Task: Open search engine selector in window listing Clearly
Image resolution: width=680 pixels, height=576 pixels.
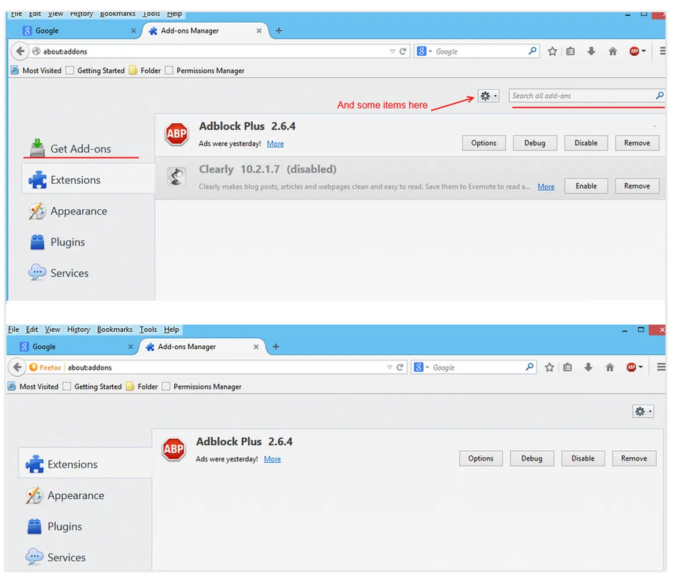Action: (425, 51)
